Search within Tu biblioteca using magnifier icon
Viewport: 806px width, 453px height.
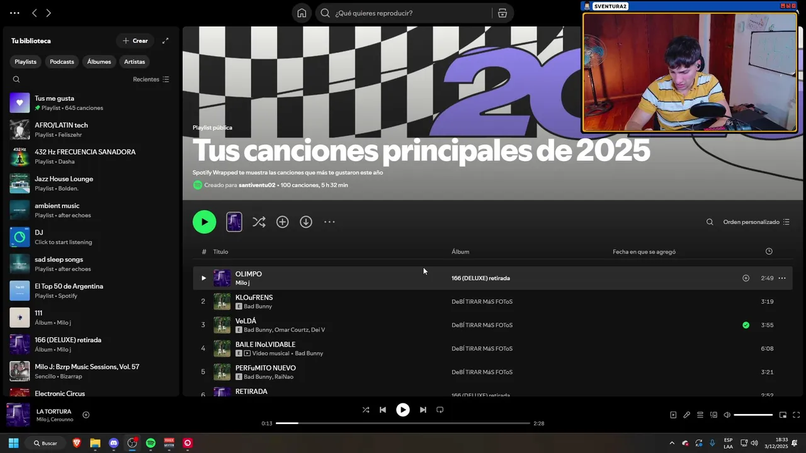16,79
